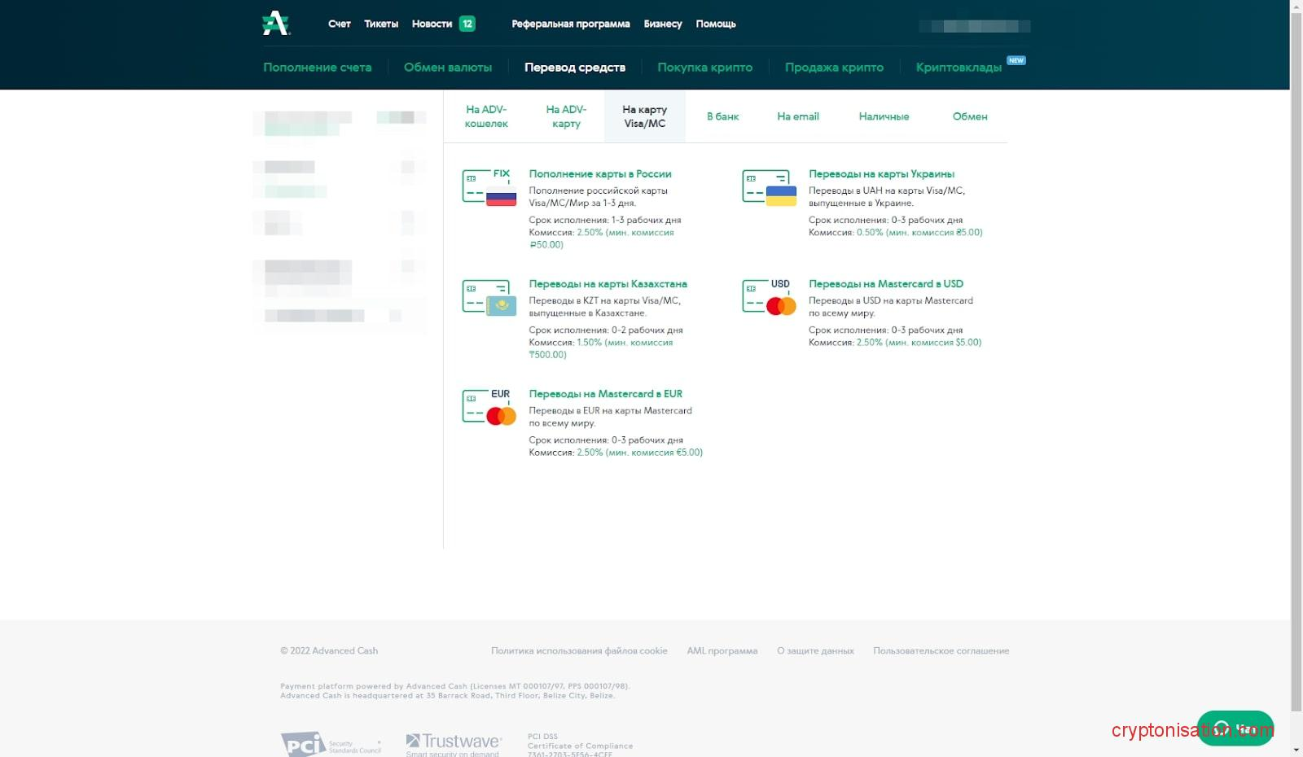This screenshot has width=1303, height=757.
Task: Open the Пользовательское соглашение footer link
Action: pyautogui.click(x=941, y=650)
